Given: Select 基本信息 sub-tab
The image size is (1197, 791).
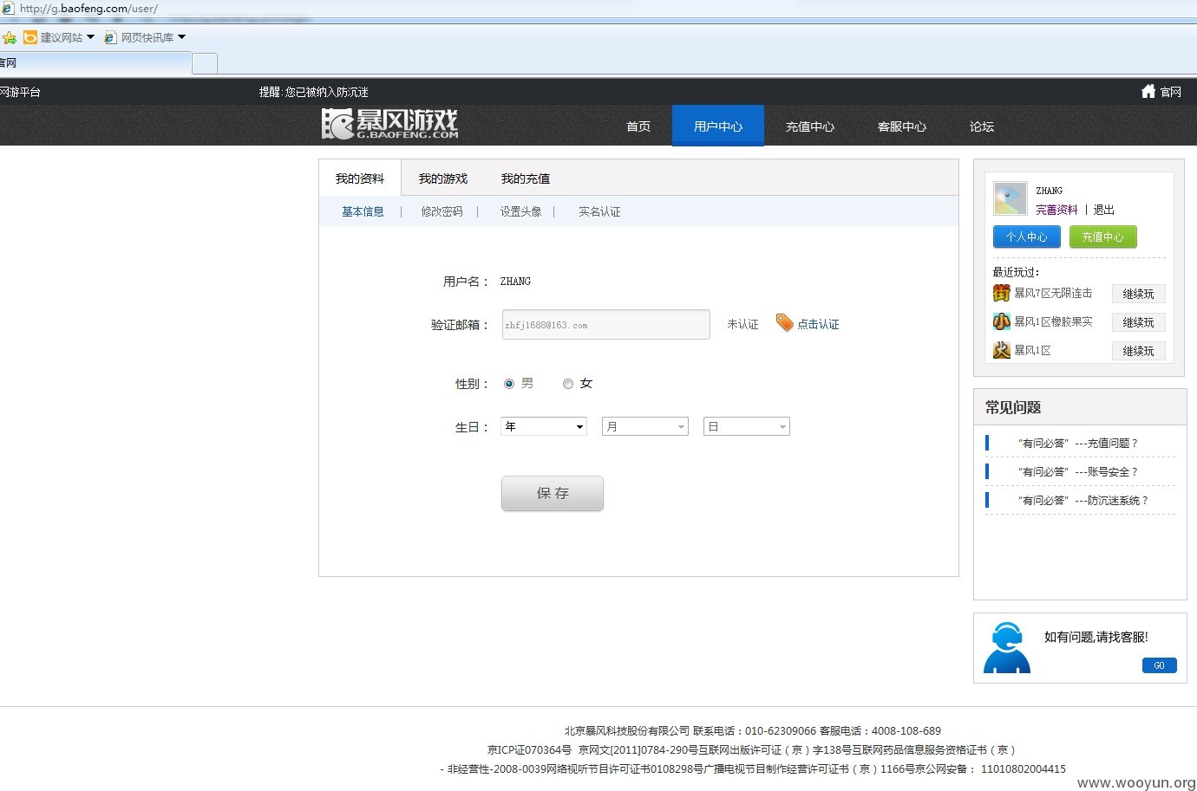Looking at the screenshot, I should (x=363, y=211).
